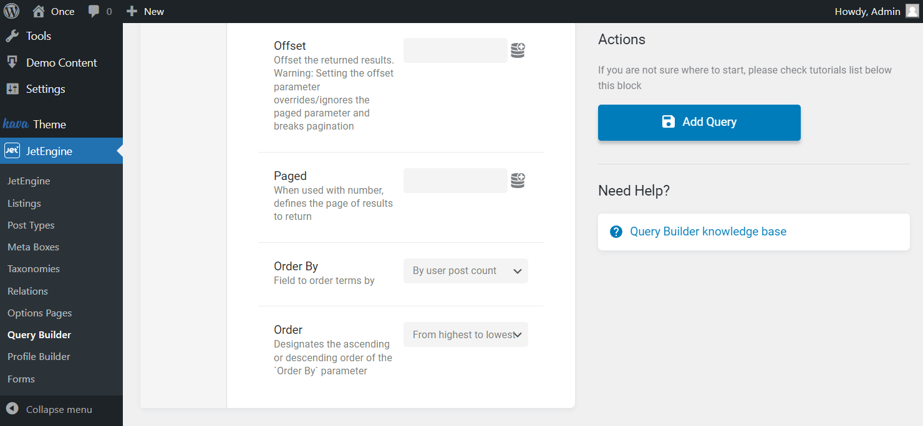Open the Order direction dropdown
The height and width of the screenshot is (426, 923).
[466, 334]
